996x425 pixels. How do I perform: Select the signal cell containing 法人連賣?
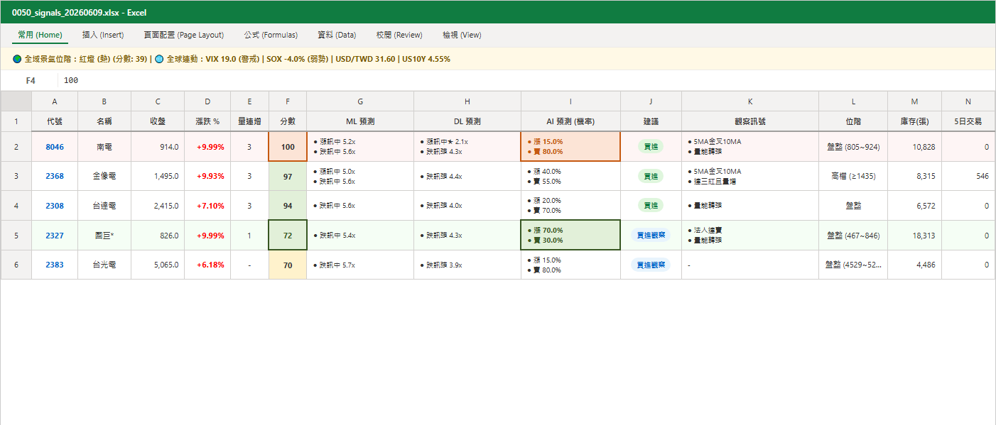[750, 236]
